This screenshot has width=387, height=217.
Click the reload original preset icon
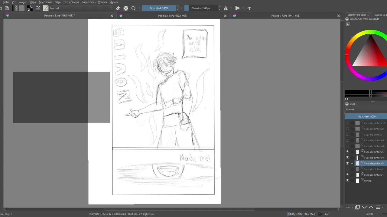[133, 8]
